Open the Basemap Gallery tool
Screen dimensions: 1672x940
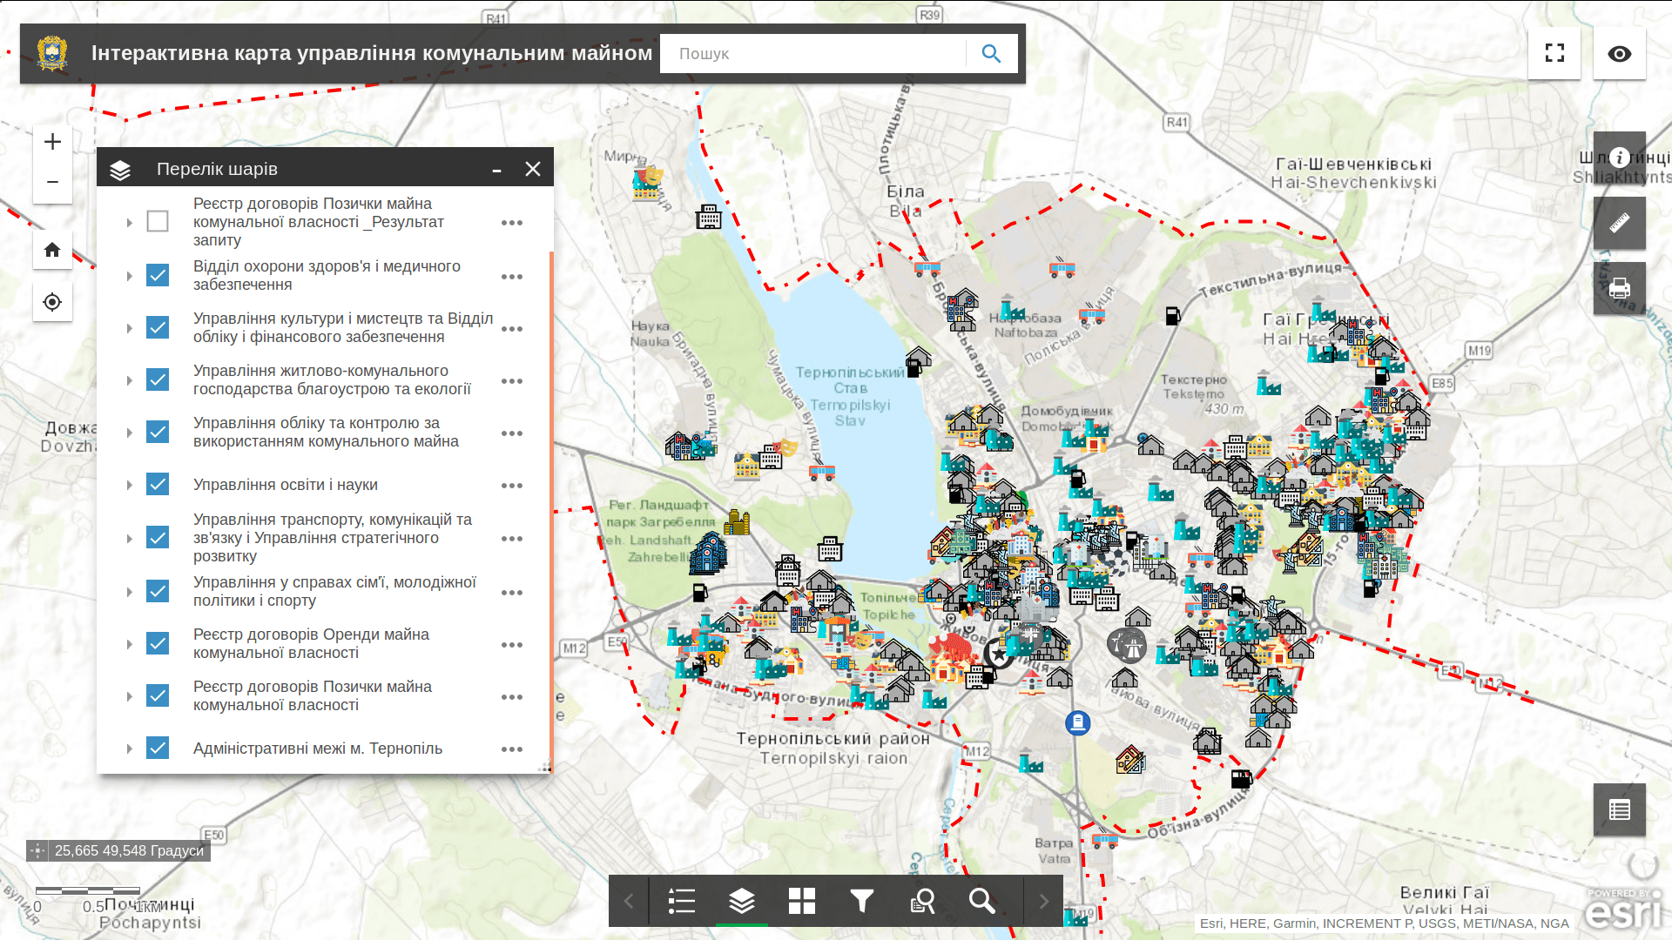click(801, 901)
